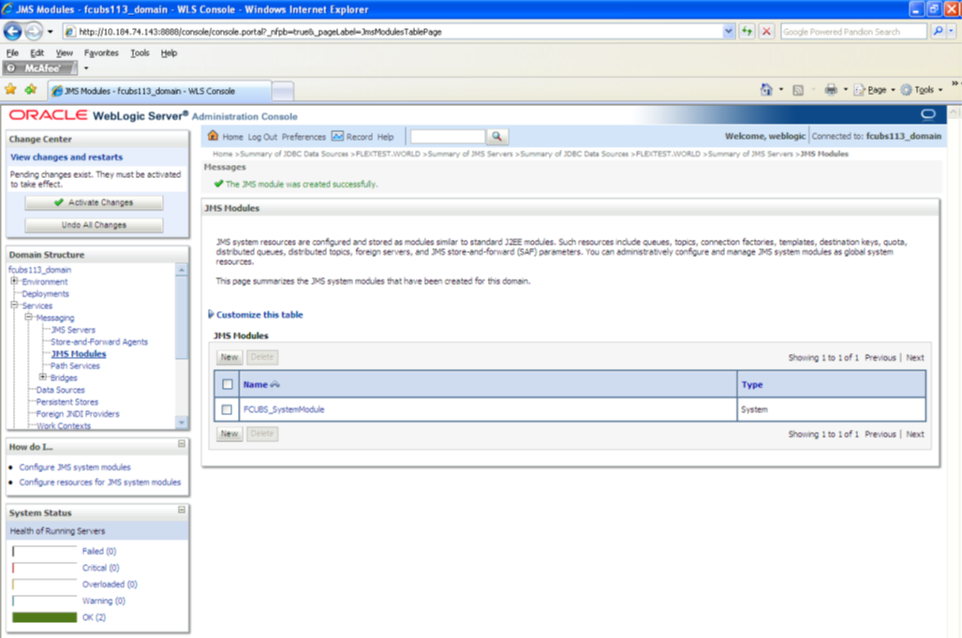Open the File menu
Image resolution: width=962 pixels, height=638 pixels.
(x=12, y=52)
